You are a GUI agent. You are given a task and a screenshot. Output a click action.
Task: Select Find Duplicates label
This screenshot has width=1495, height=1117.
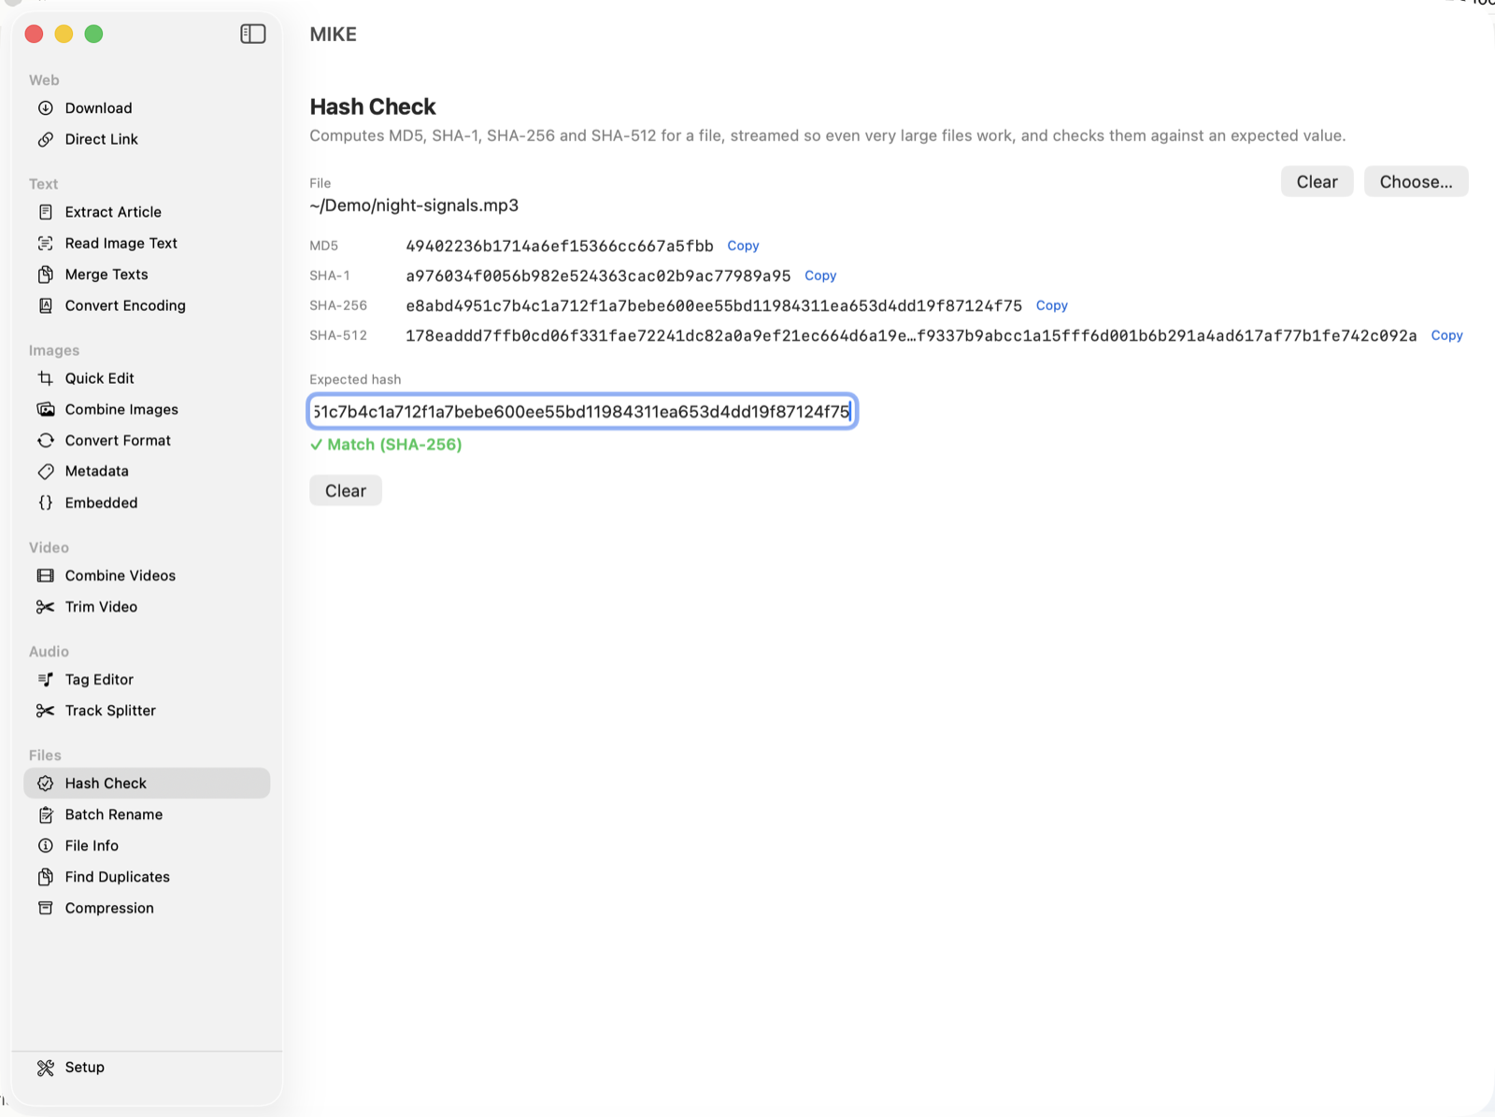[x=117, y=877]
